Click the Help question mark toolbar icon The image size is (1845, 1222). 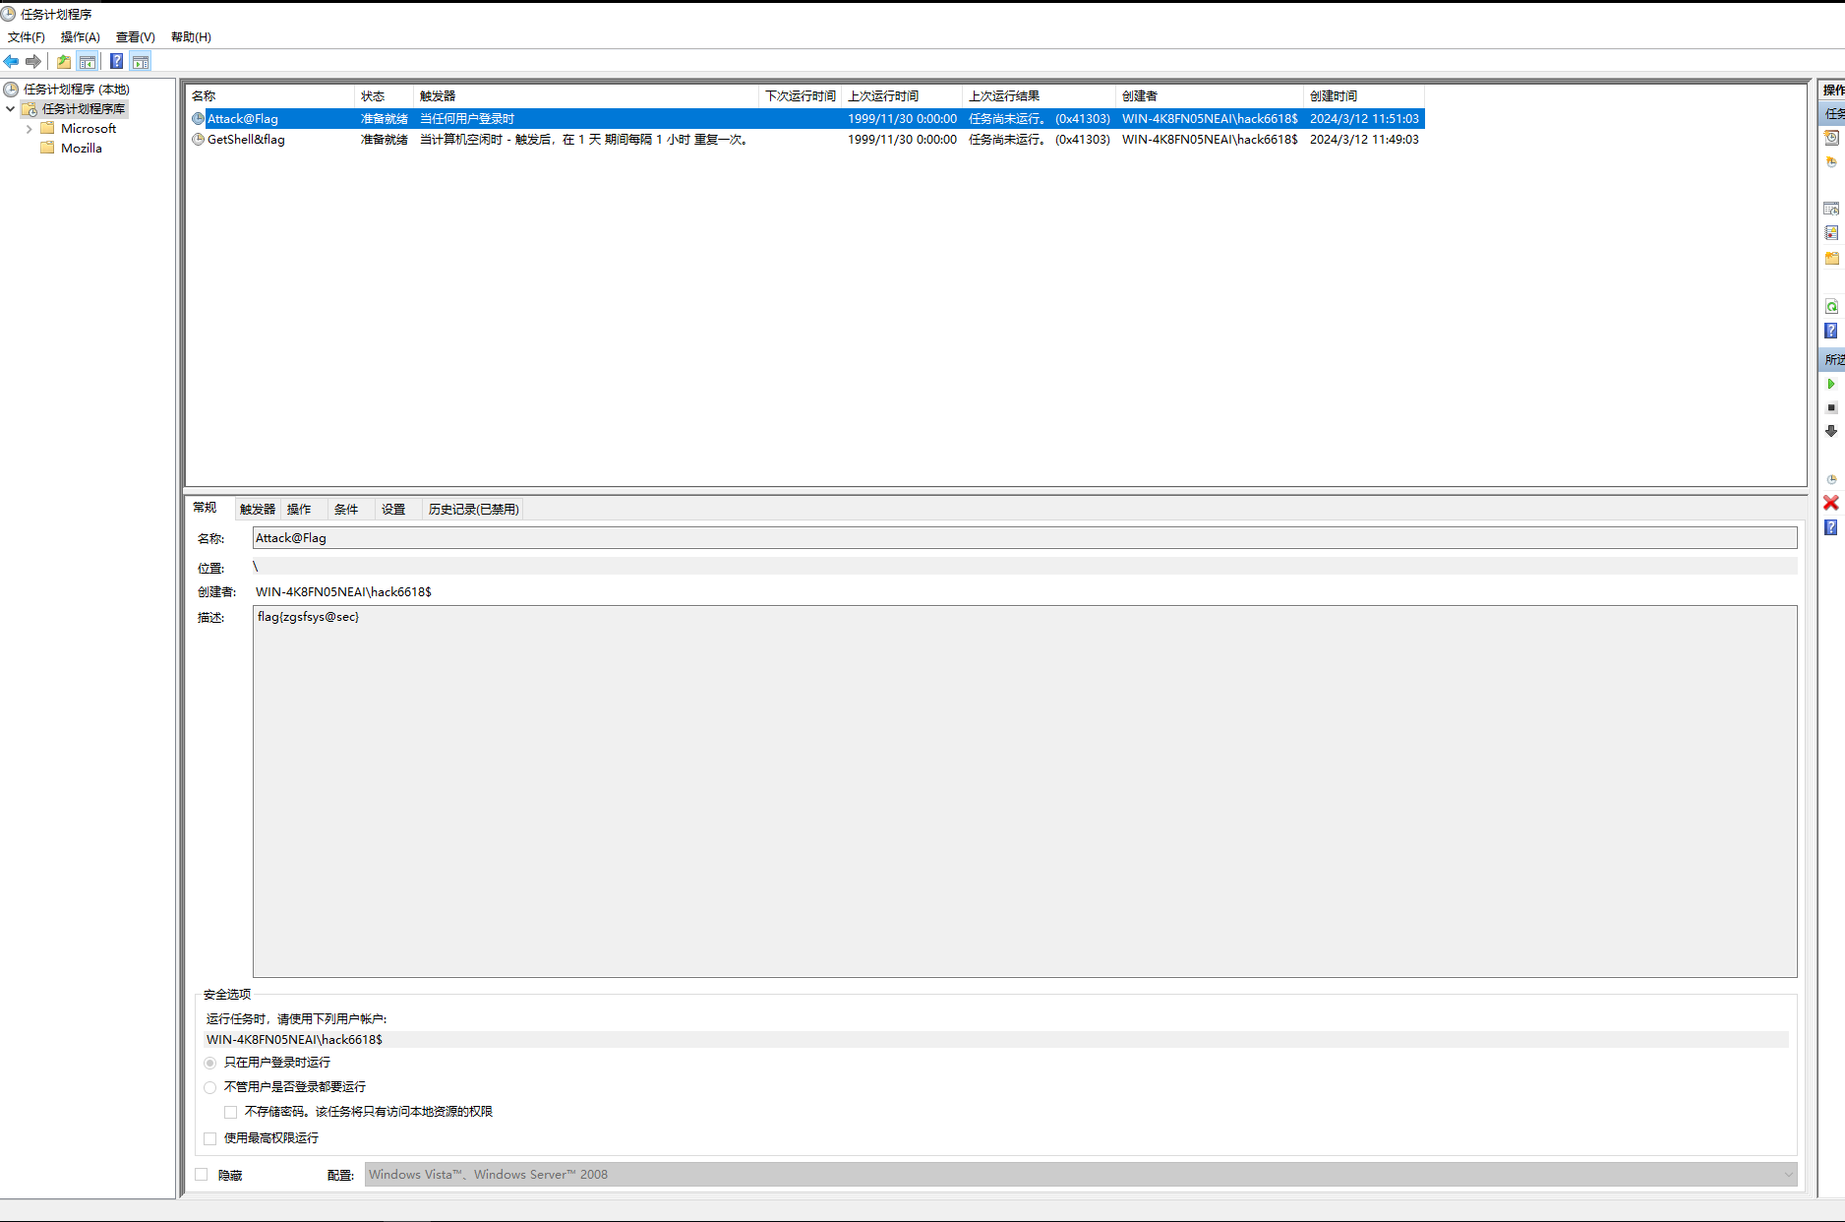coord(116,62)
